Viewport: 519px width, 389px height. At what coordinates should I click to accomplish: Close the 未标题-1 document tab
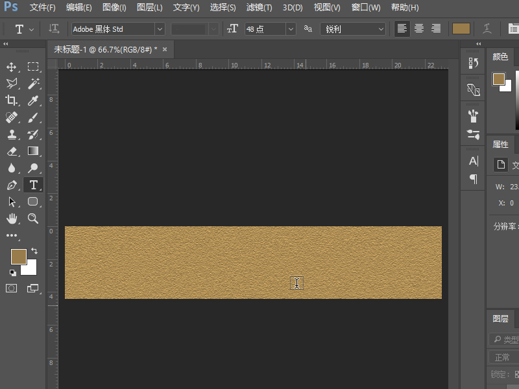165,49
